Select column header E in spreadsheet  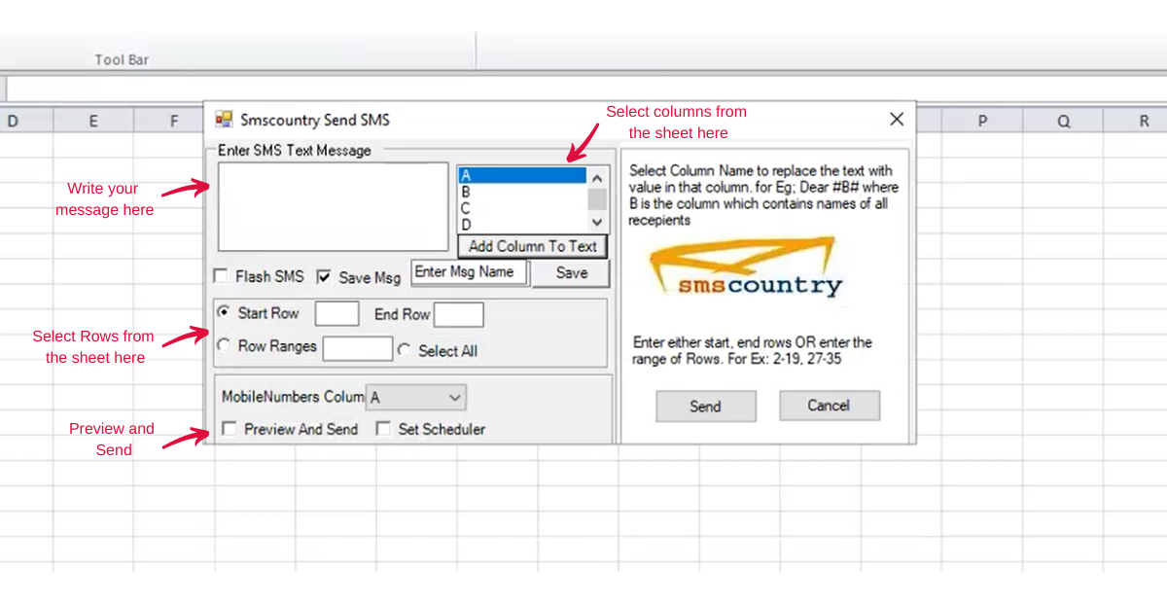(93, 121)
